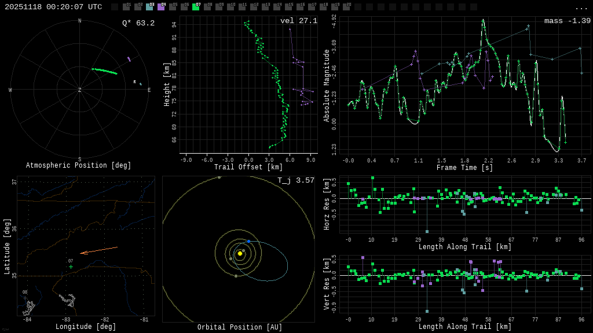Click the station 08 marker on map
Viewport: 593px width, 333px height.
(25, 298)
